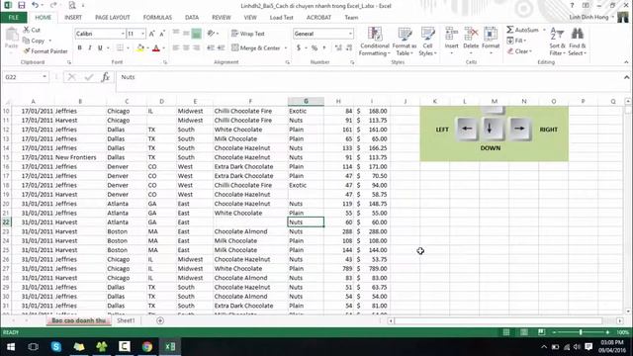Click zoom slider handle in status bar
Image resolution: width=633 pixels, height=356 pixels.
pyautogui.click(x=581, y=332)
